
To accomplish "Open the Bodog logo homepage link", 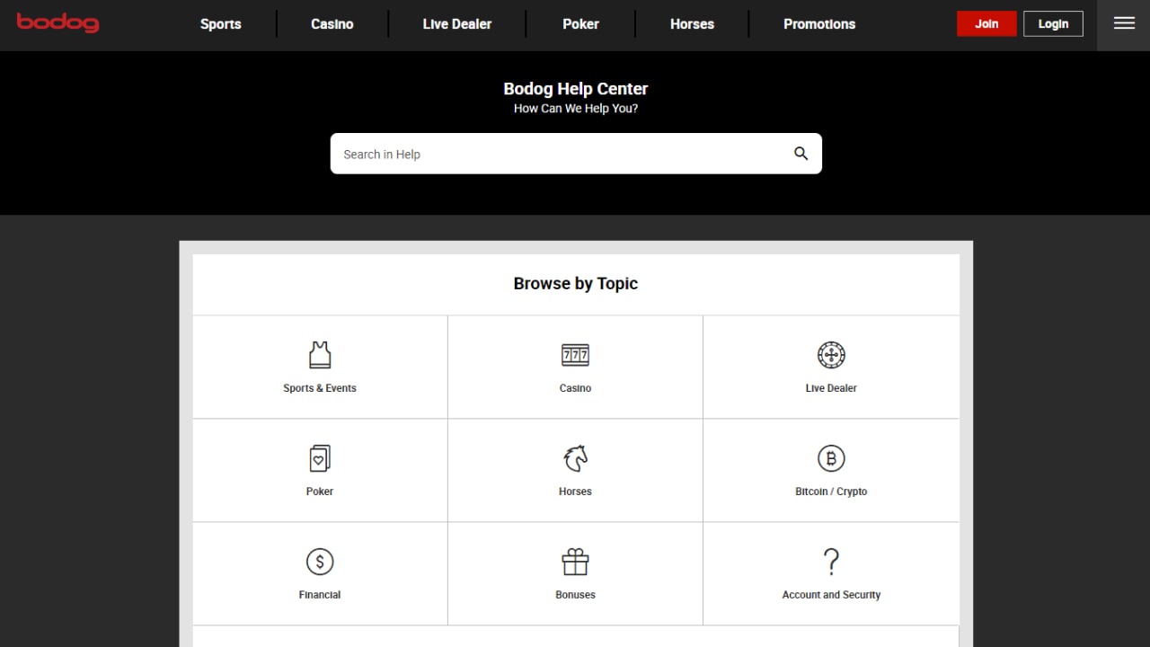I will click(57, 22).
